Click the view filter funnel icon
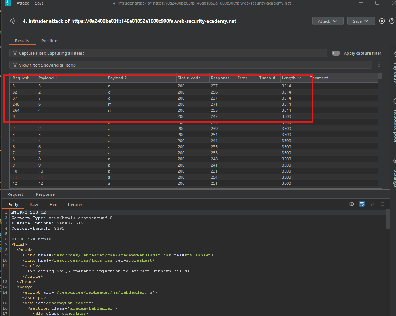 point(15,65)
